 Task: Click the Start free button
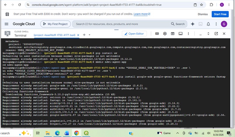point(220,14)
